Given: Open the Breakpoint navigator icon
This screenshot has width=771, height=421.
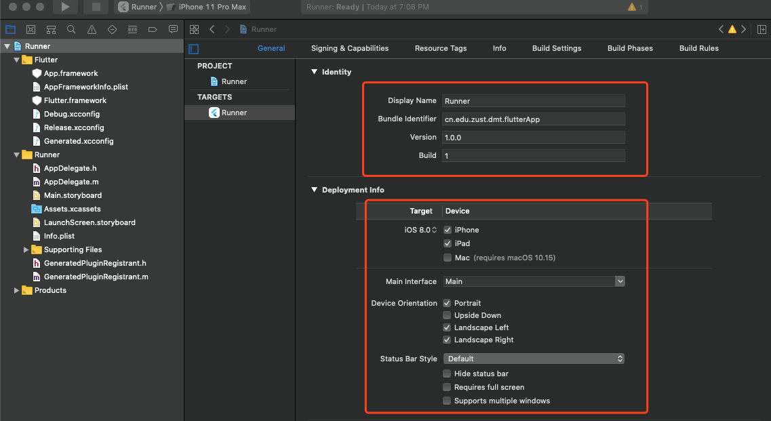Looking at the screenshot, I should (153, 30).
